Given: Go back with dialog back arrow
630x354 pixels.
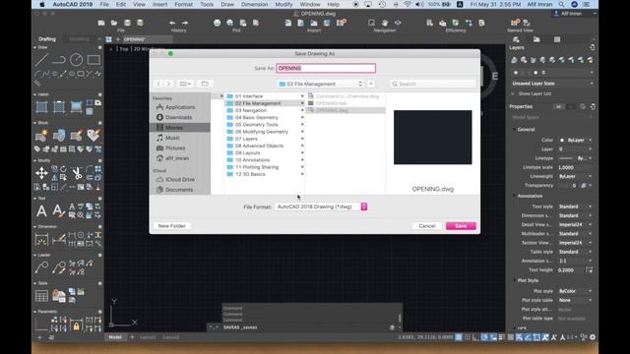Looking at the screenshot, I should (x=158, y=84).
